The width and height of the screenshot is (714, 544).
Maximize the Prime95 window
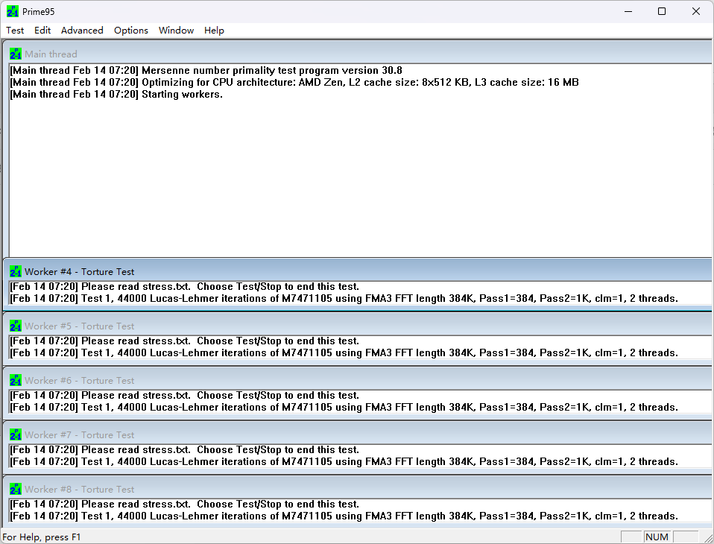[x=662, y=11]
